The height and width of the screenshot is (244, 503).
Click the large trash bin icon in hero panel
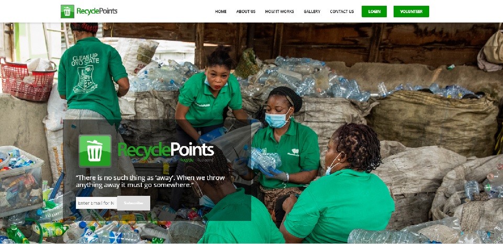(x=95, y=151)
